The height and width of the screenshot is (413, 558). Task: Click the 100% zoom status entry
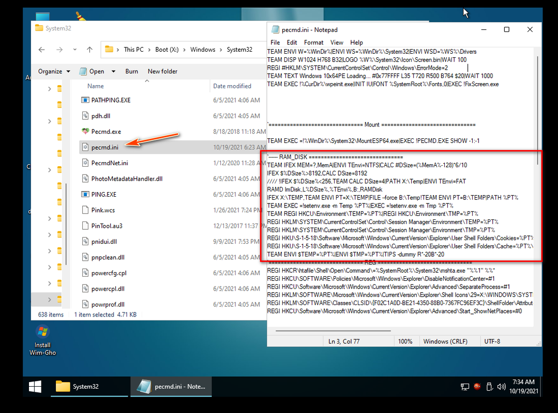coord(405,341)
